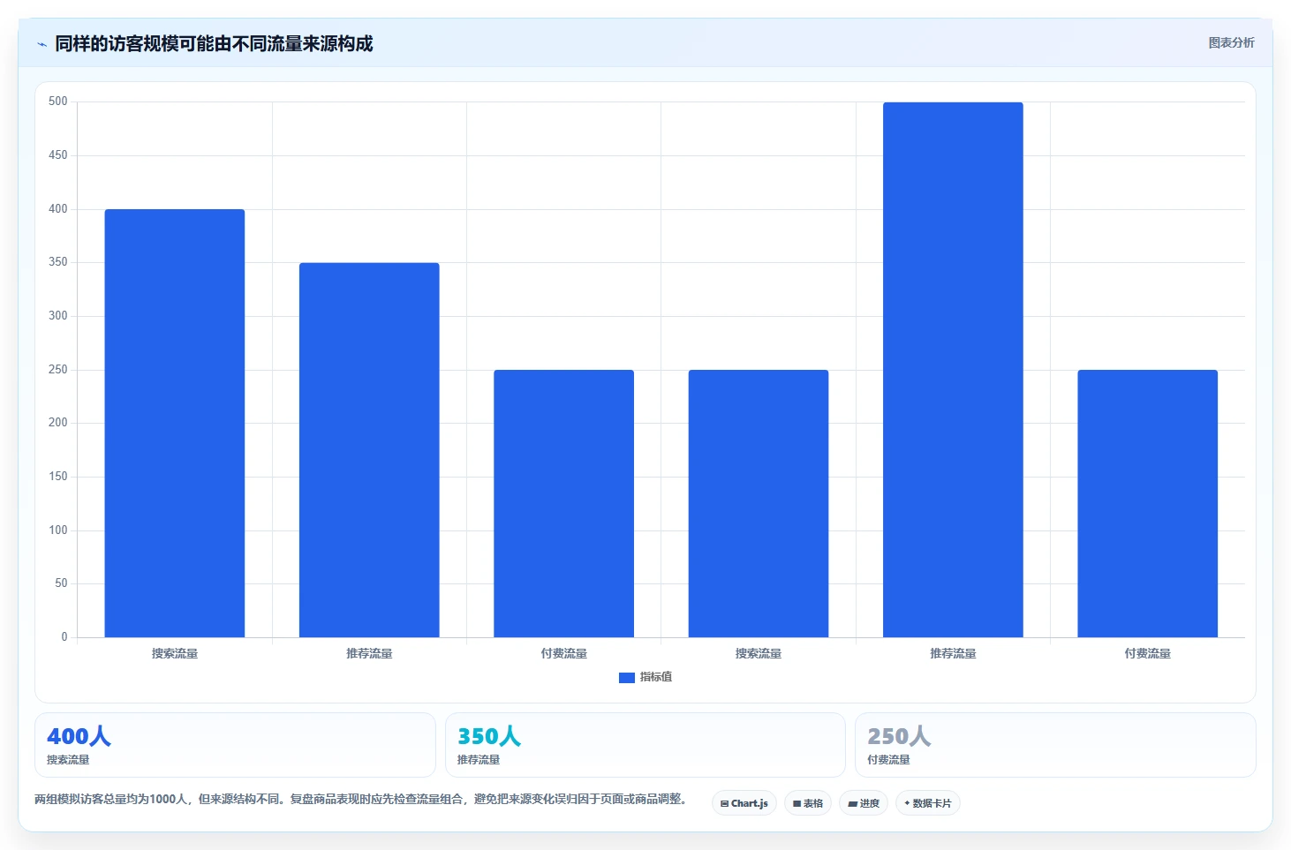Click the 表格 tag

[808, 803]
